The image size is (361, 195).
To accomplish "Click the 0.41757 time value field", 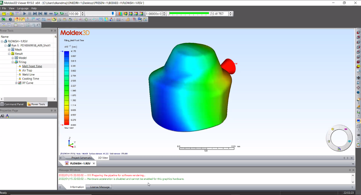I will 220,14.
